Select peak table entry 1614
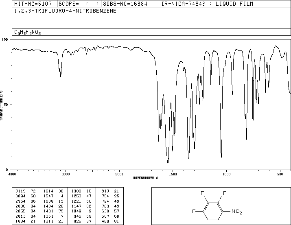 (48, 191)
